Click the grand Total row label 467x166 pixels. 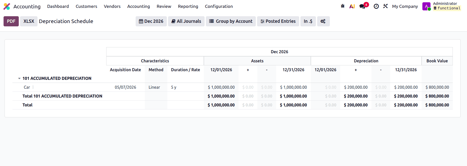(x=27, y=105)
